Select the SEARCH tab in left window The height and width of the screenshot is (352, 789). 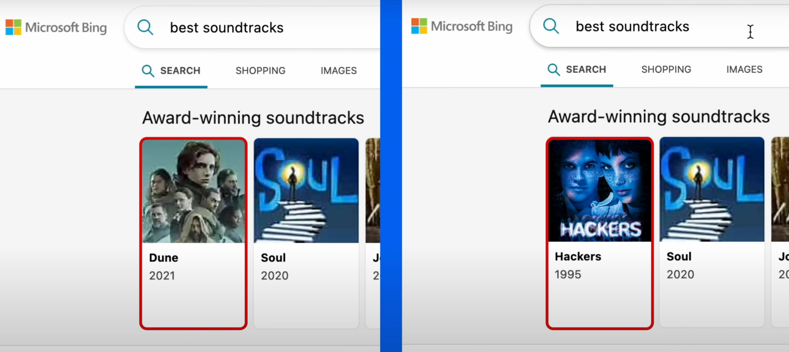click(171, 71)
